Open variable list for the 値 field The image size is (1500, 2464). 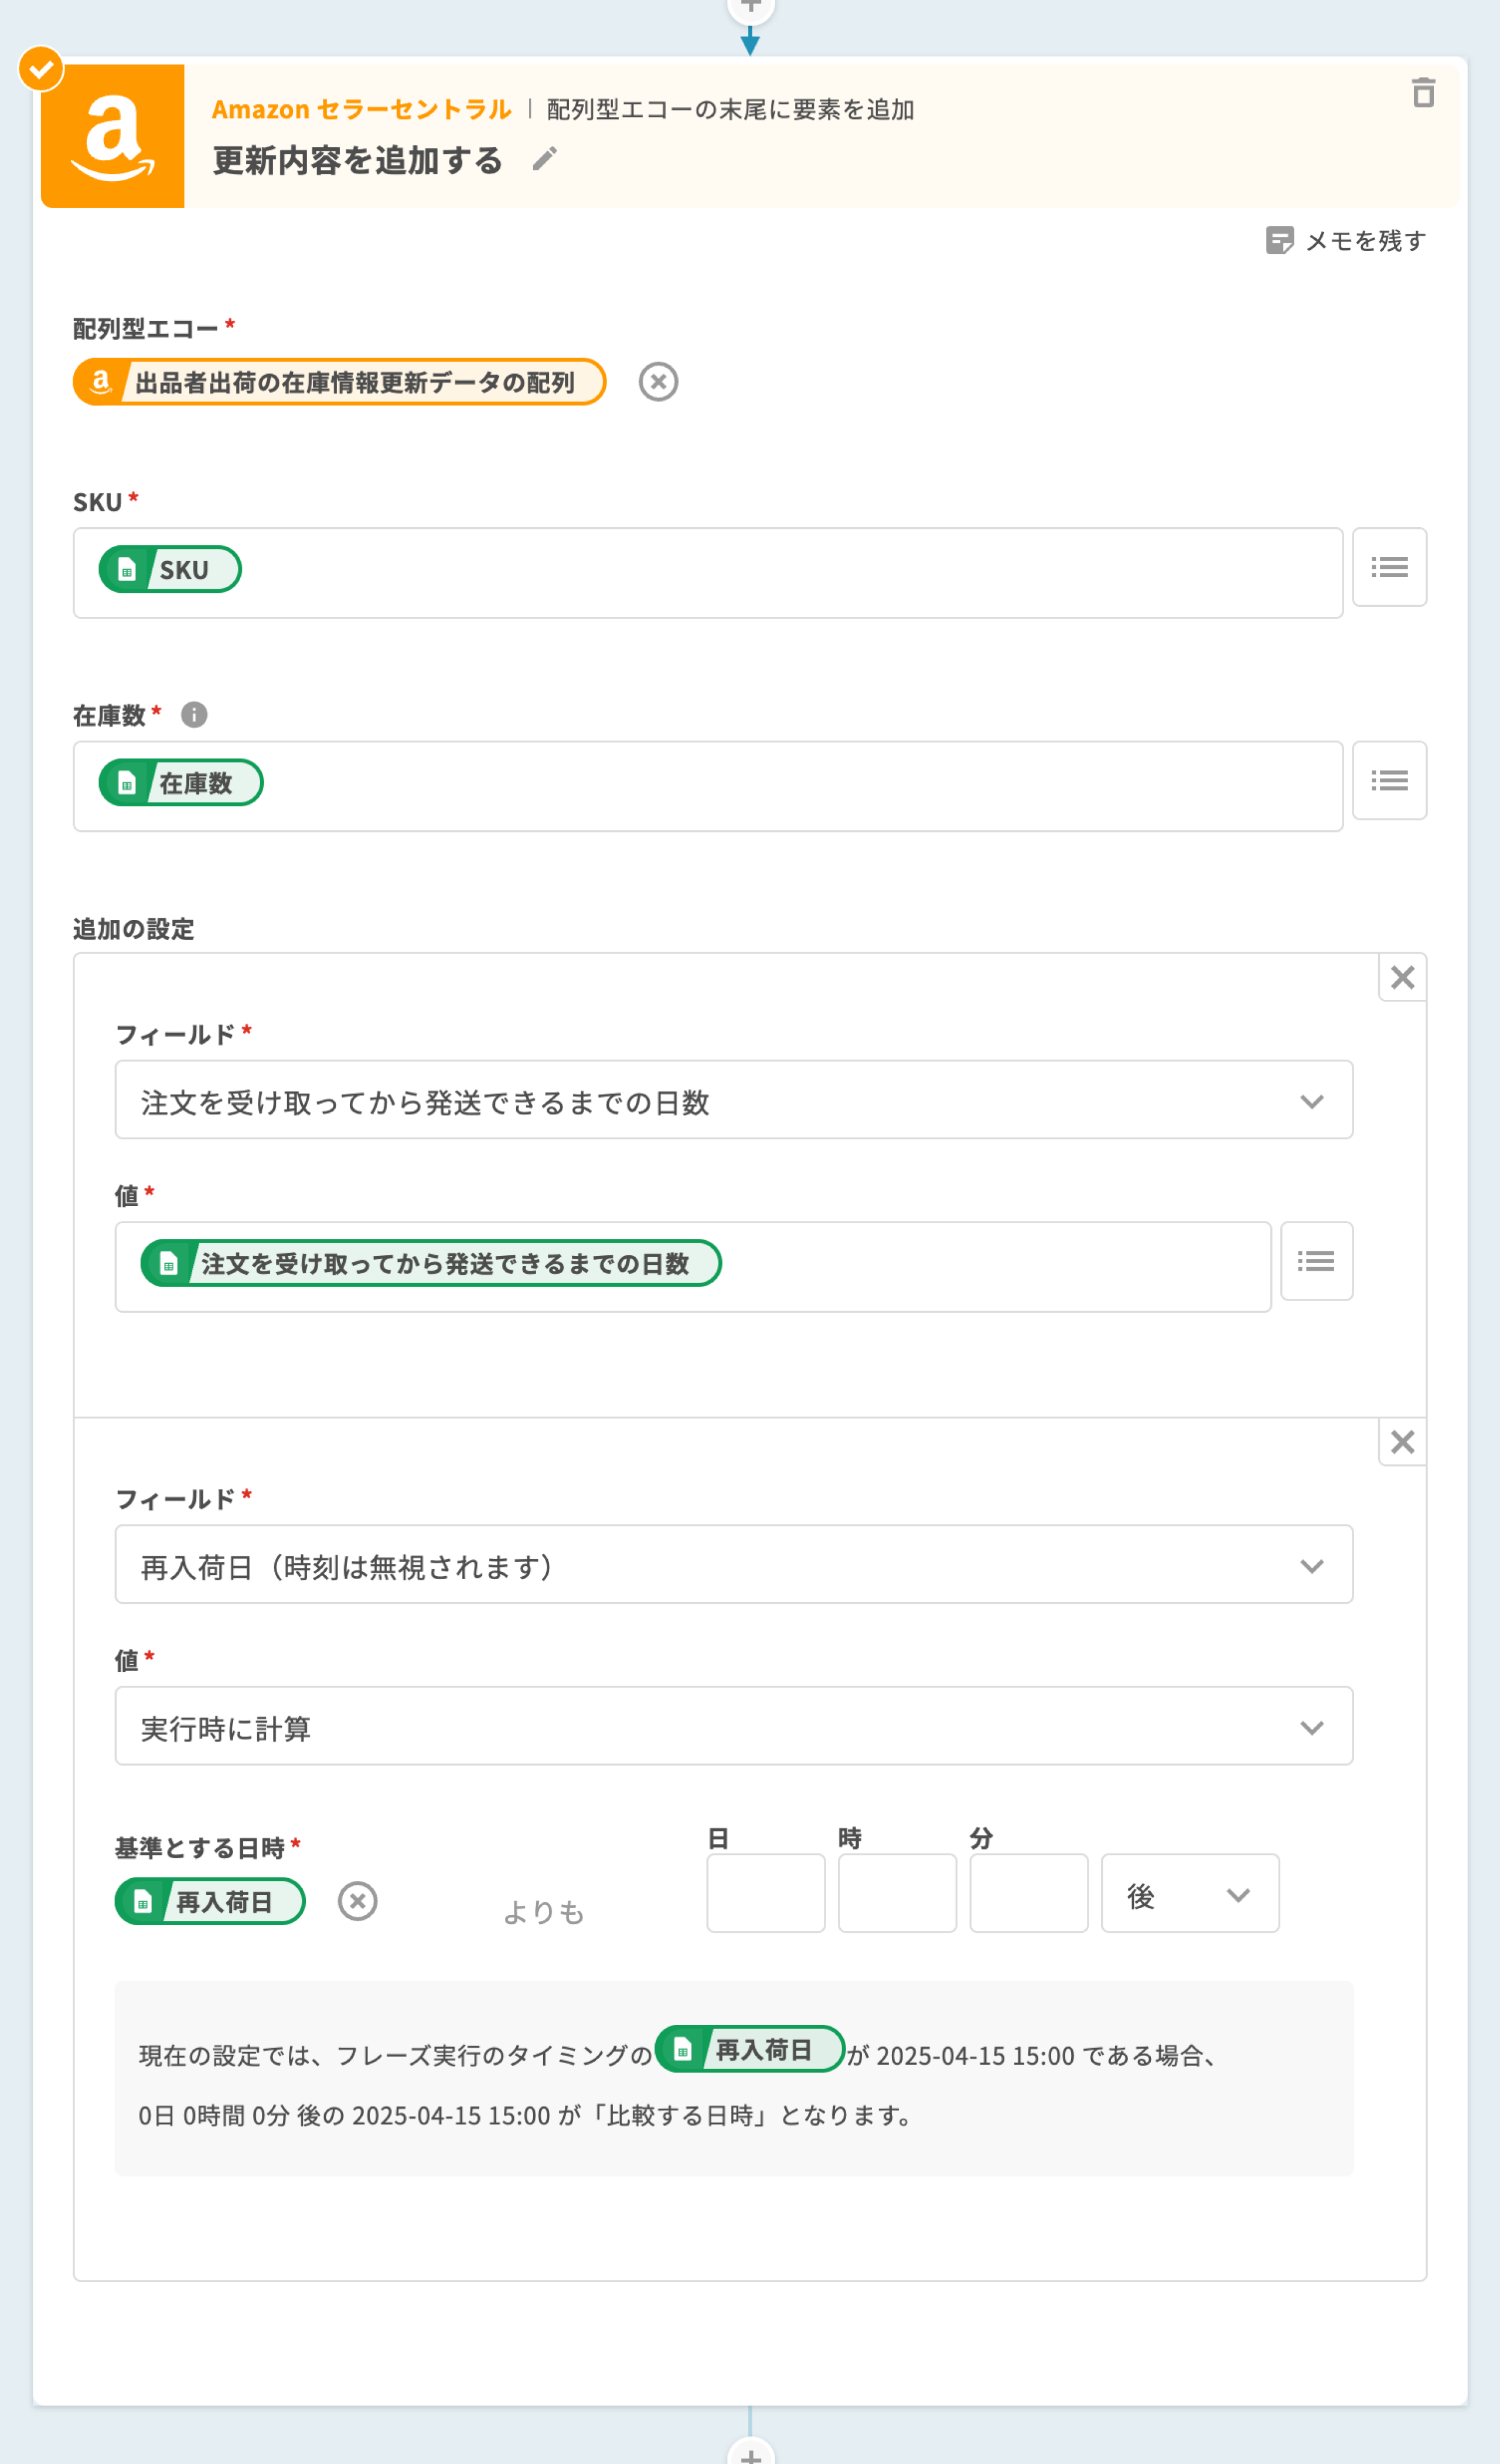coord(1315,1261)
